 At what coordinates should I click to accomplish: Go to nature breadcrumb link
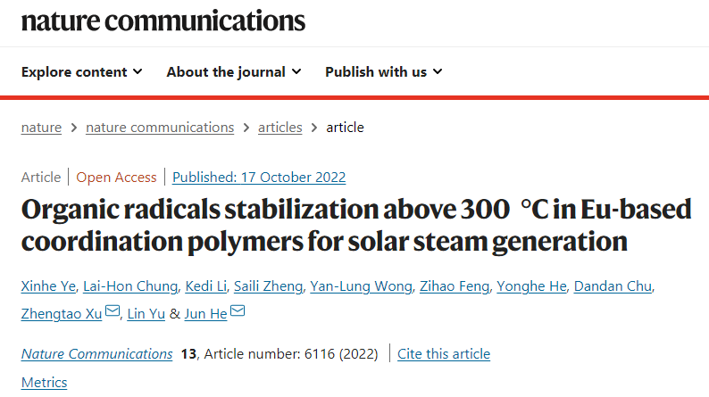(x=41, y=128)
